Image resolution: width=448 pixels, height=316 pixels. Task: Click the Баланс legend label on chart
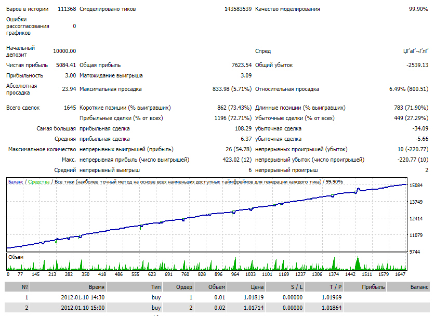click(x=16, y=182)
